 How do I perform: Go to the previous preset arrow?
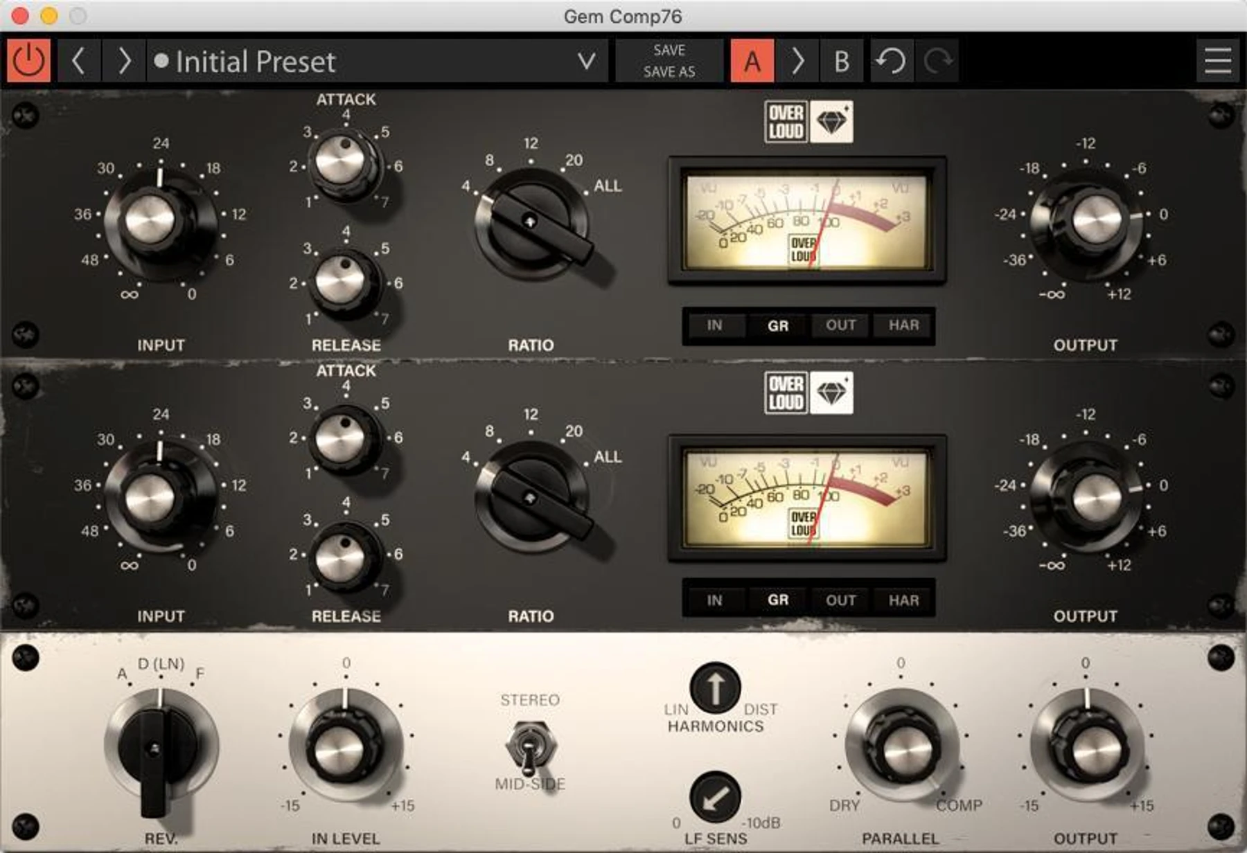coord(79,61)
